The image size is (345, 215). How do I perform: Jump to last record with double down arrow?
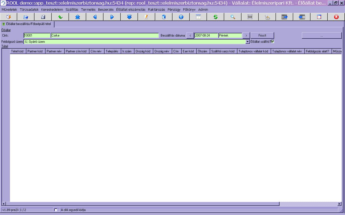pyautogui.click(x=129, y=17)
